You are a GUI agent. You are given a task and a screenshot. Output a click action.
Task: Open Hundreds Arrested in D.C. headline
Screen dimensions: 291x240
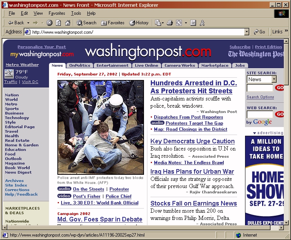click(x=193, y=87)
